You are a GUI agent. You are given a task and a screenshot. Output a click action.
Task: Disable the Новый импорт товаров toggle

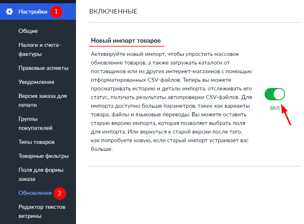[275, 95]
